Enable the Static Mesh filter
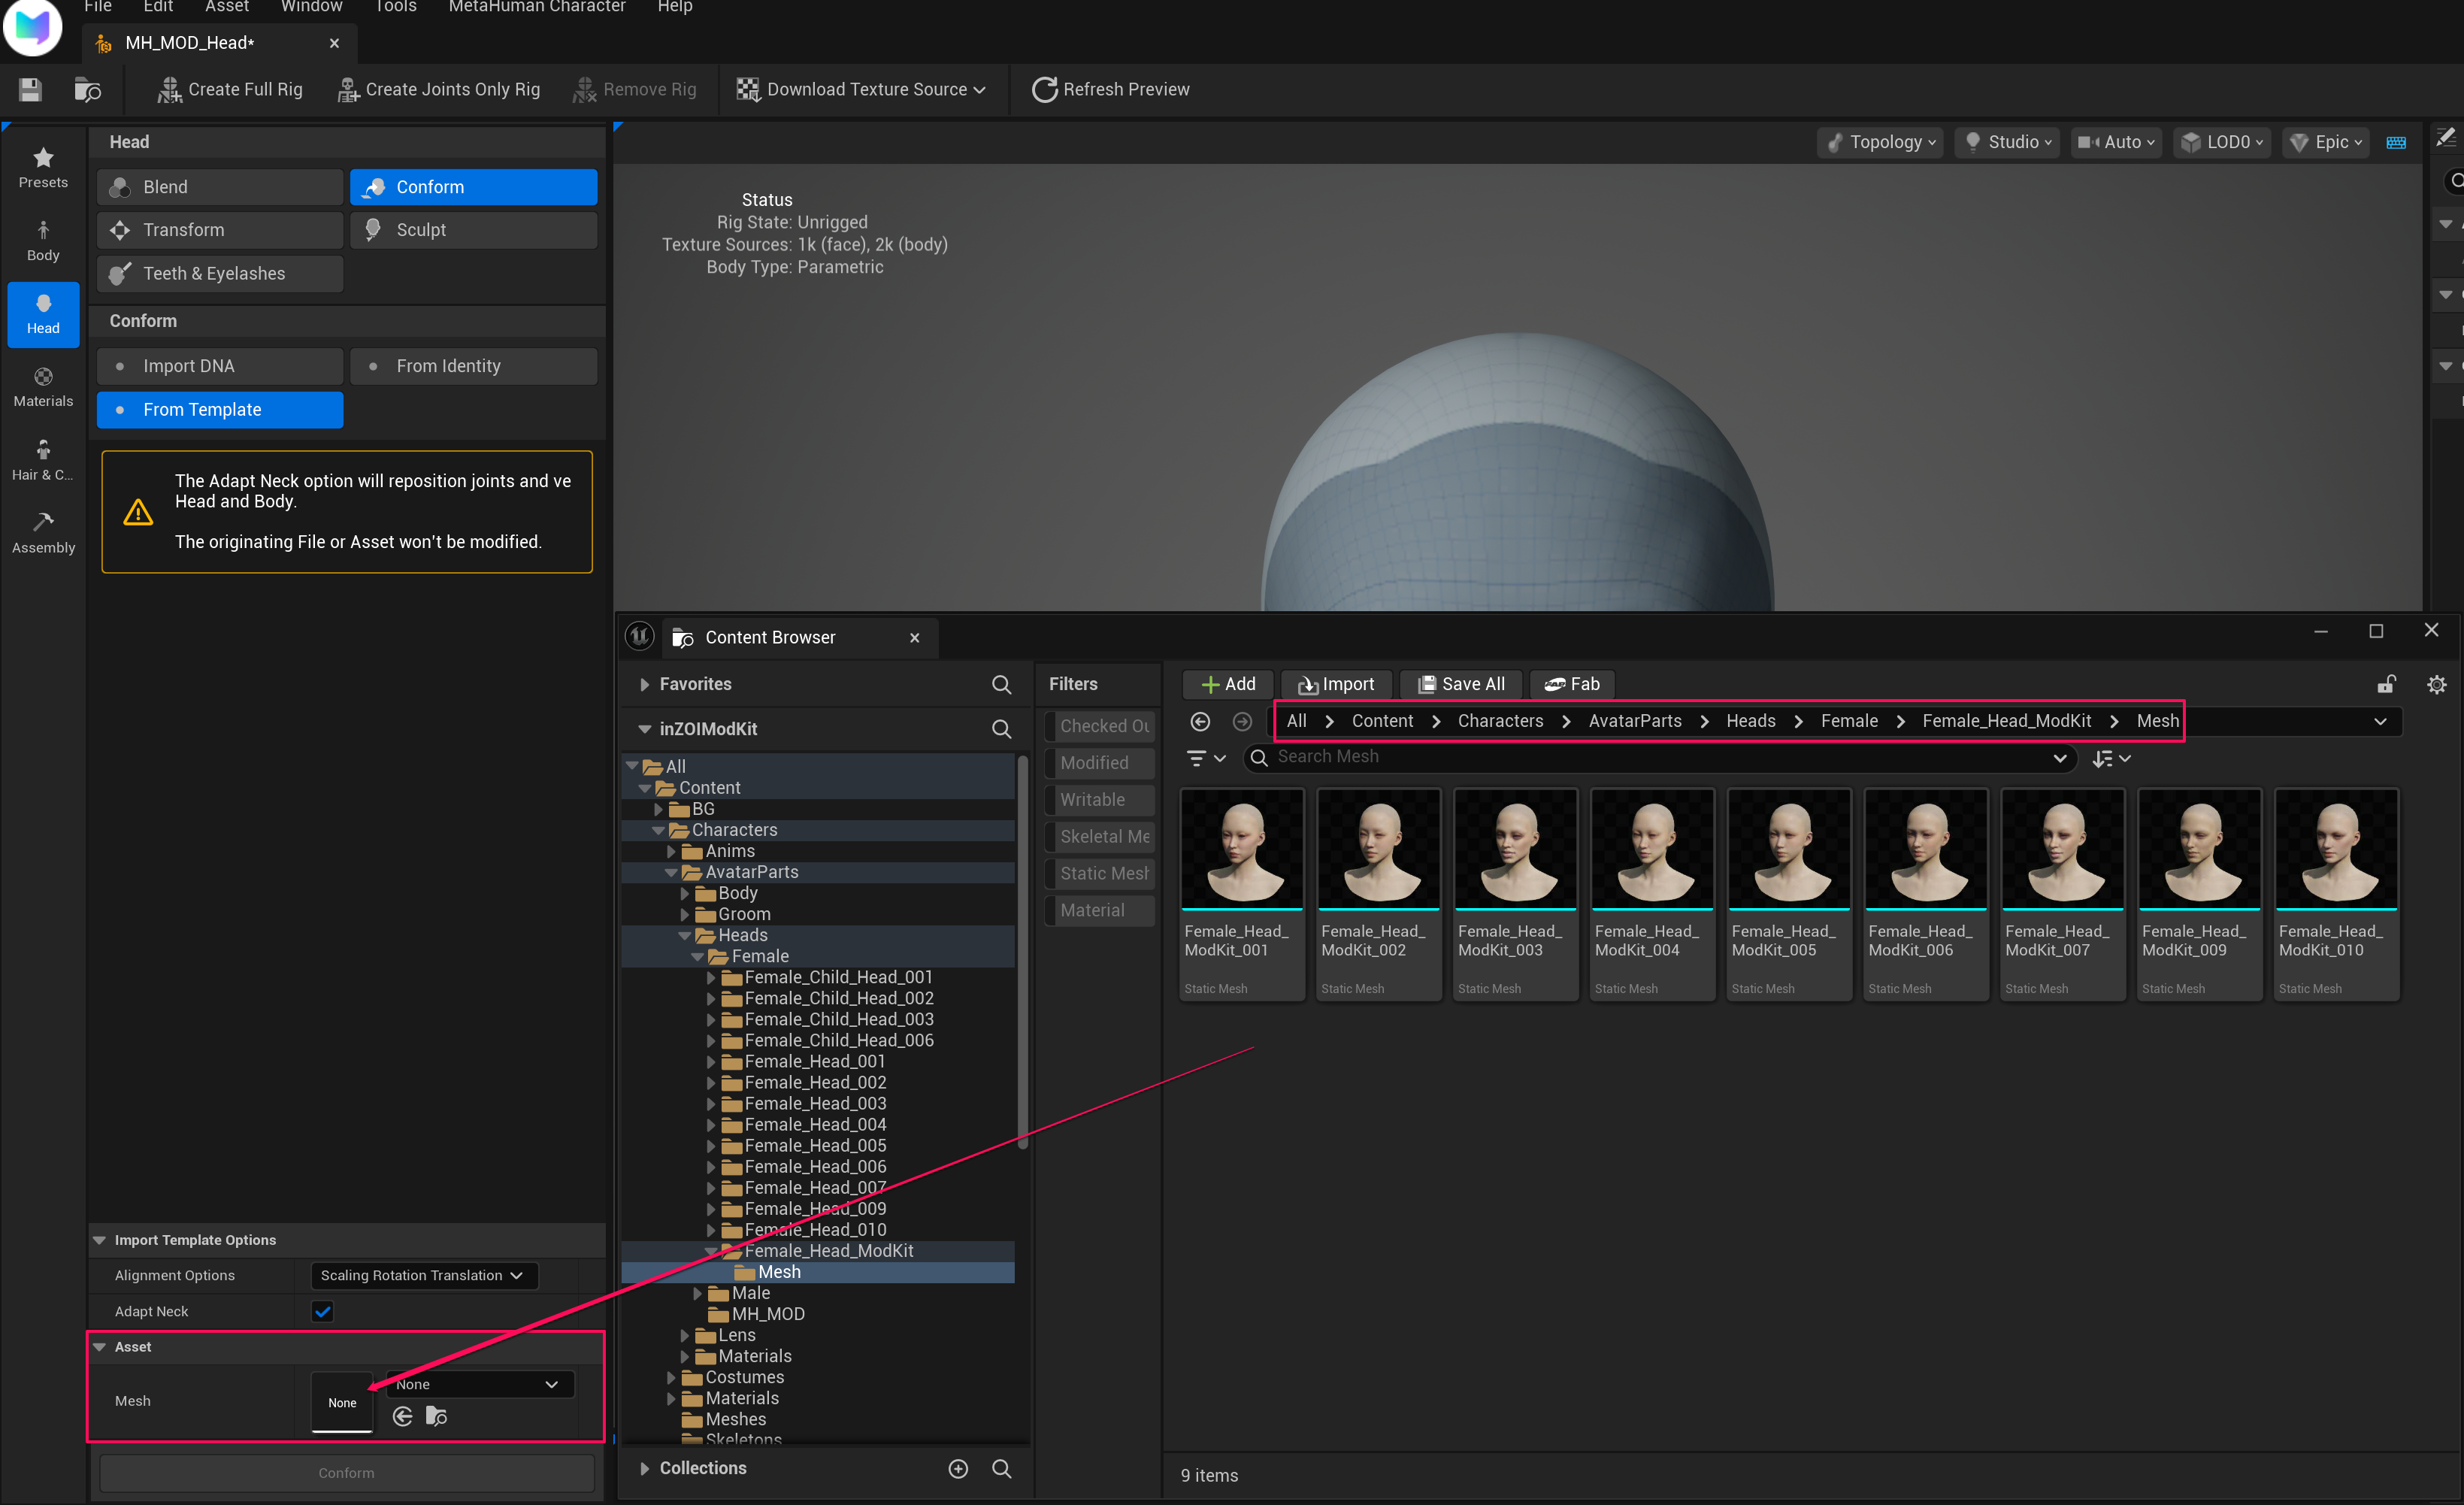This screenshot has width=2464, height=1505. (1100, 873)
